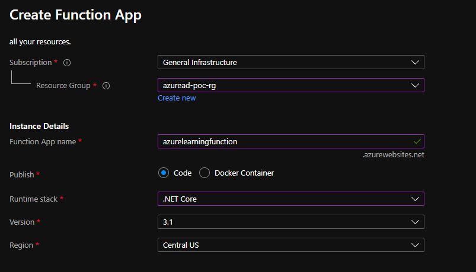
Task: Click the Resource Group chevron arrow
Action: [416, 85]
